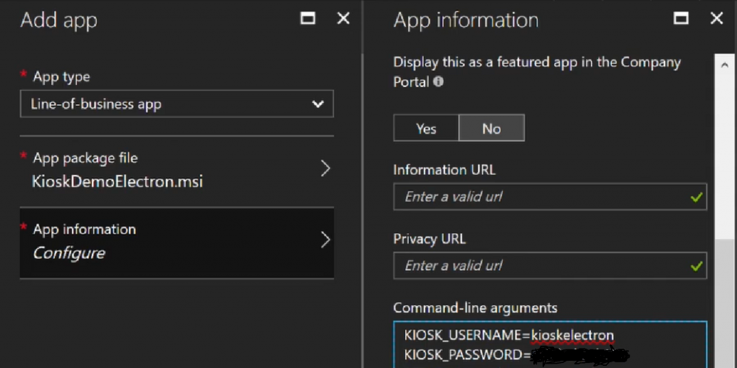
Task: Select Yes for featured app
Action: coord(426,128)
